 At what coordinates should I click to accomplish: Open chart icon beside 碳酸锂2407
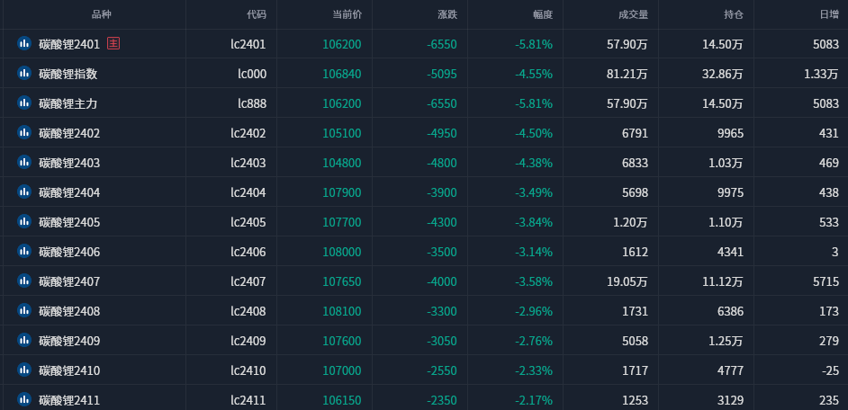click(x=23, y=281)
